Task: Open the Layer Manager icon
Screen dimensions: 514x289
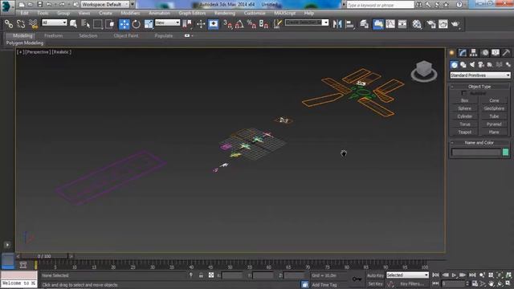Action: [x=364, y=24]
